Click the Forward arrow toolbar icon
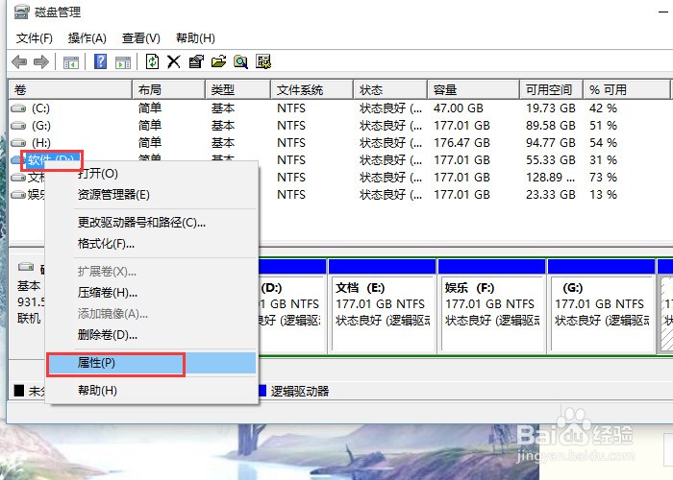Screen dimensions: 673x480 point(41,61)
